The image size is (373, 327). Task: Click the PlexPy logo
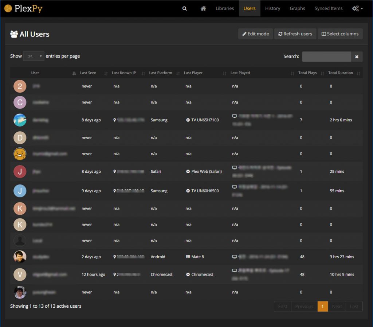tap(24, 8)
